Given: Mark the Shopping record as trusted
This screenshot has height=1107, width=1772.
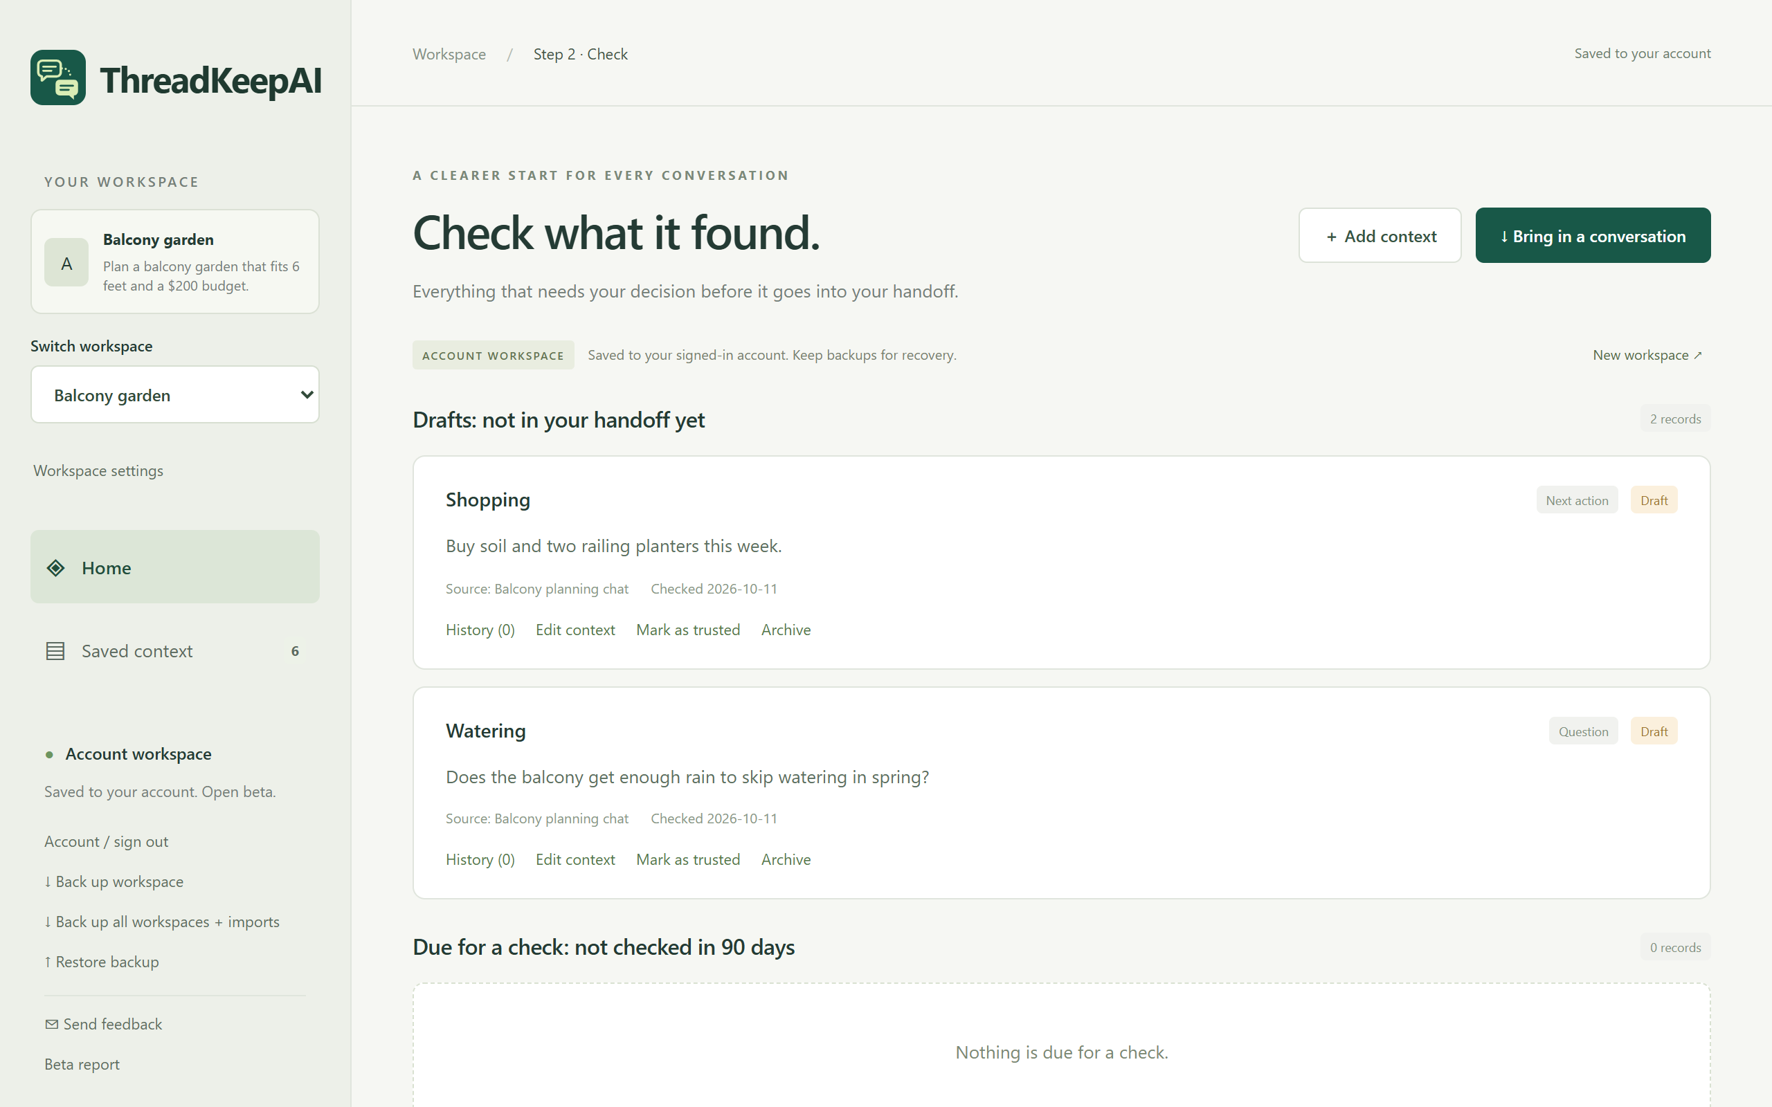Looking at the screenshot, I should click(688, 630).
